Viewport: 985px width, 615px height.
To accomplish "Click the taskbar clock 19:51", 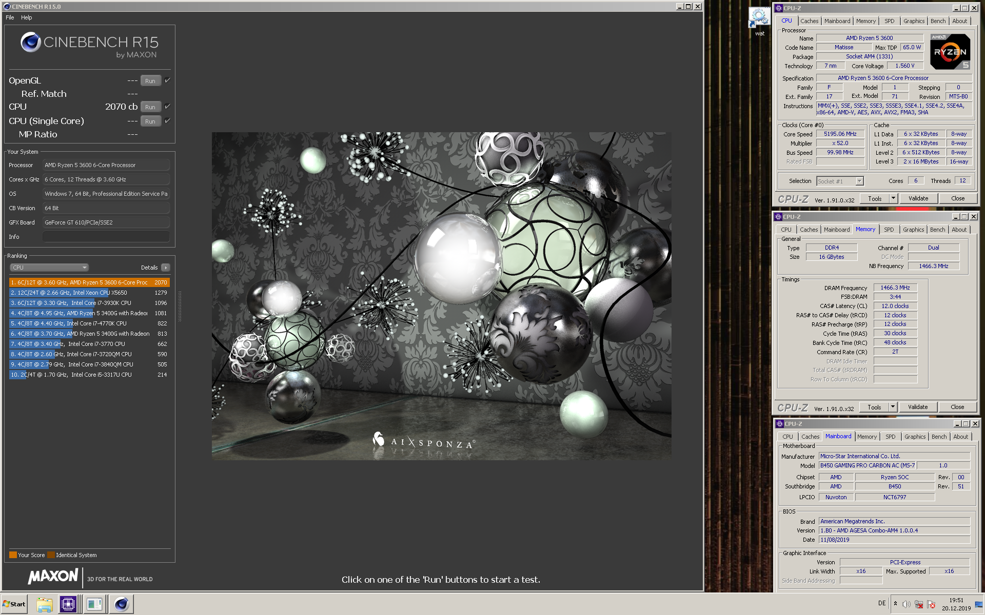I will tap(956, 600).
